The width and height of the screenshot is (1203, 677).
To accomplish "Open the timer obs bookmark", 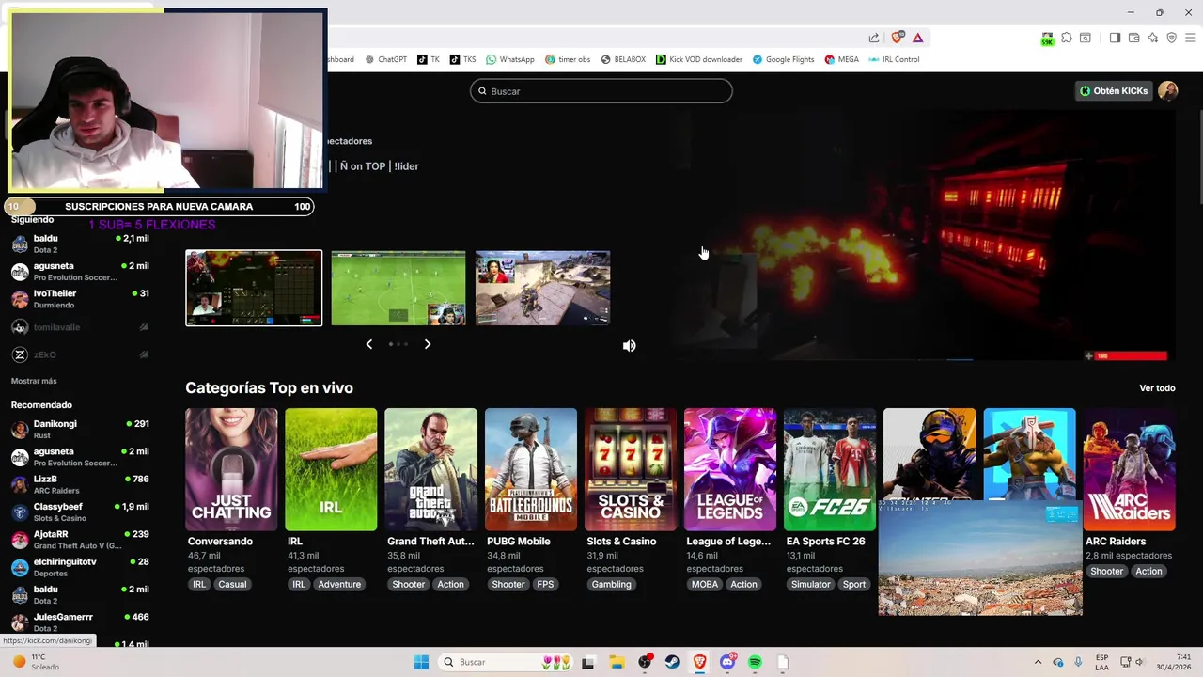I will click(568, 59).
